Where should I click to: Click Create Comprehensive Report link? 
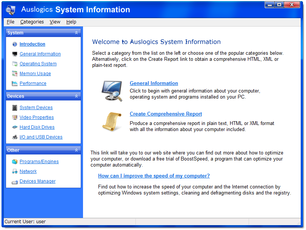tap(166, 114)
